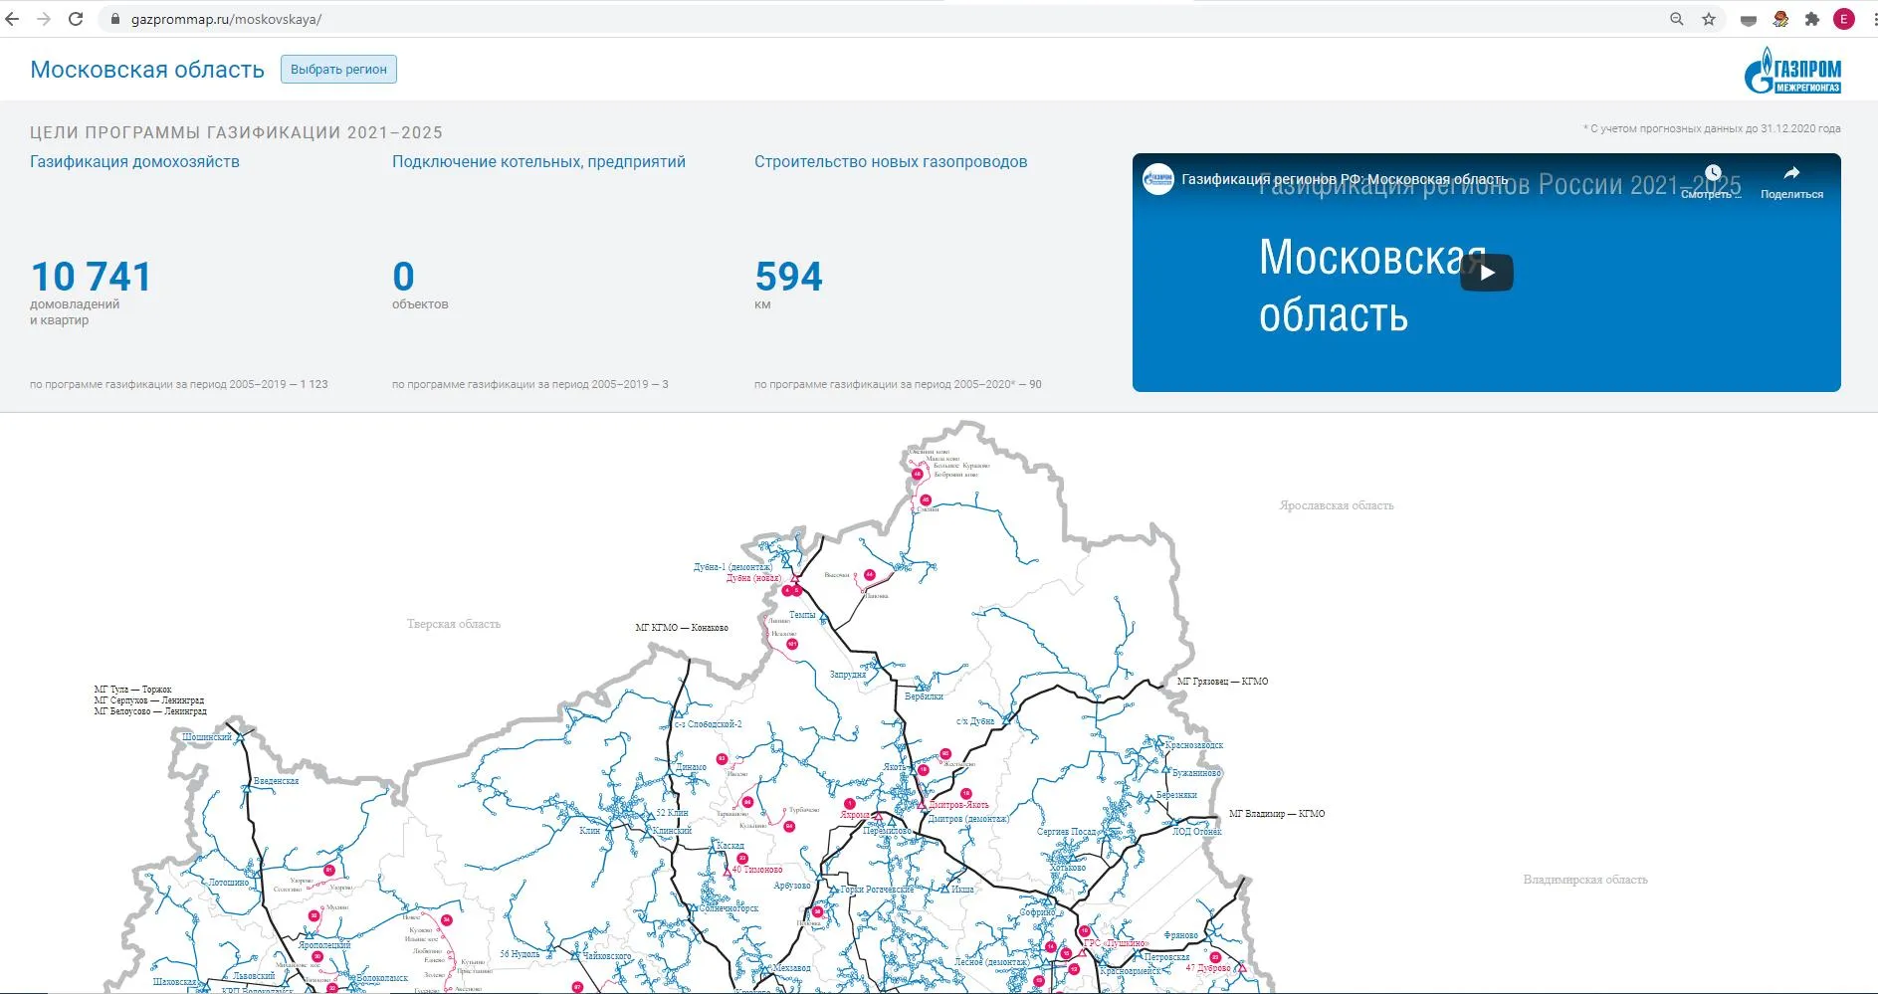Go forward with the browser arrow

click(x=43, y=19)
